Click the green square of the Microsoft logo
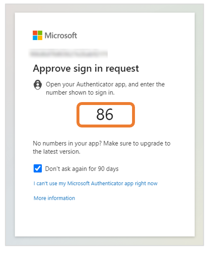Viewport: 210px width, 253px height. 40,33
